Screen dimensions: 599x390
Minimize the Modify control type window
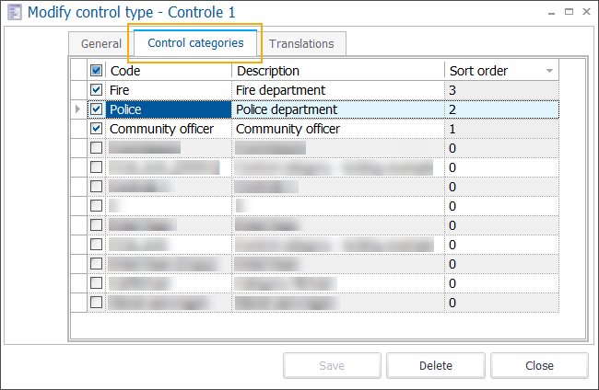click(x=551, y=13)
